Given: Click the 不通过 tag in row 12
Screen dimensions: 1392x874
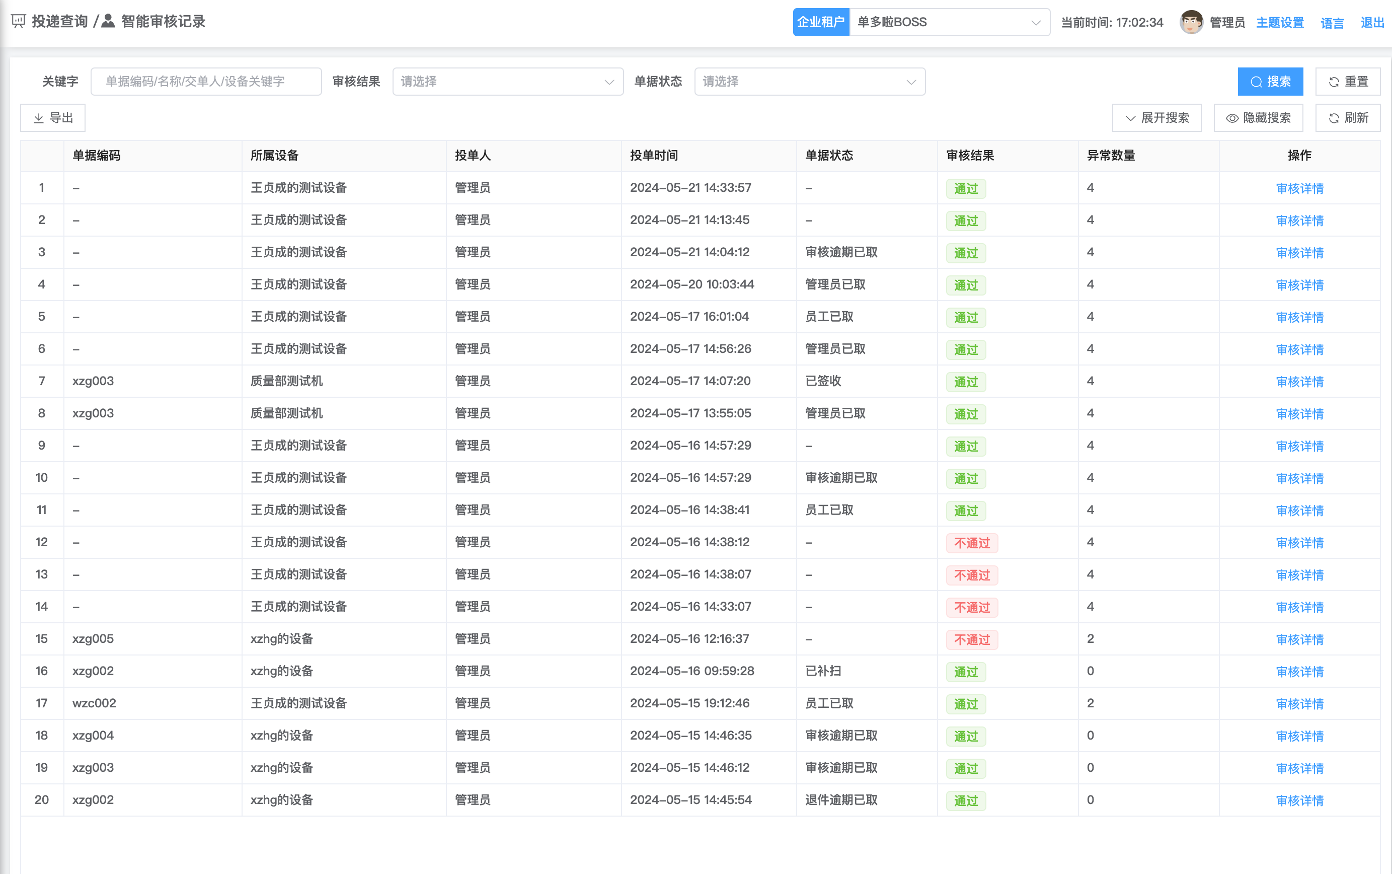Looking at the screenshot, I should 971,543.
